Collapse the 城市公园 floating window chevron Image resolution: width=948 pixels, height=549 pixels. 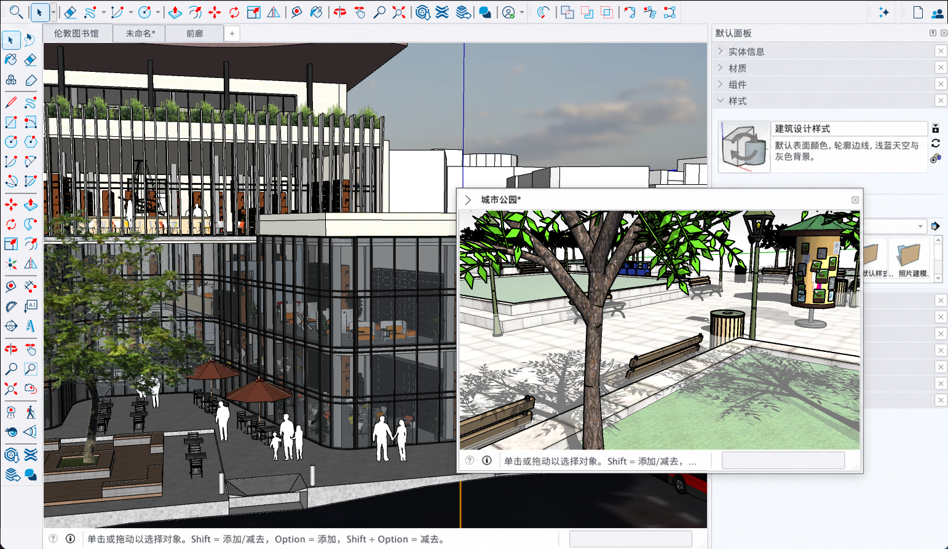[x=468, y=200]
